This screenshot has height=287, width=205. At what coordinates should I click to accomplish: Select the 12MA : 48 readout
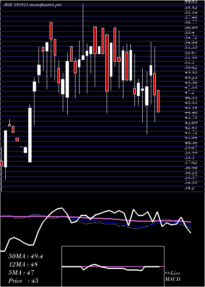pyautogui.click(x=23, y=264)
